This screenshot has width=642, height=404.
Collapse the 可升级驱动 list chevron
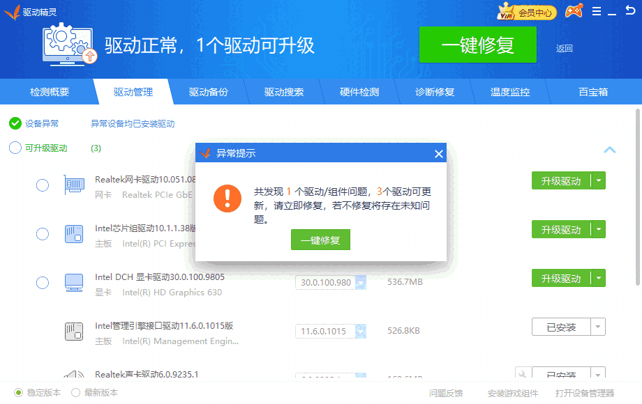(609, 149)
